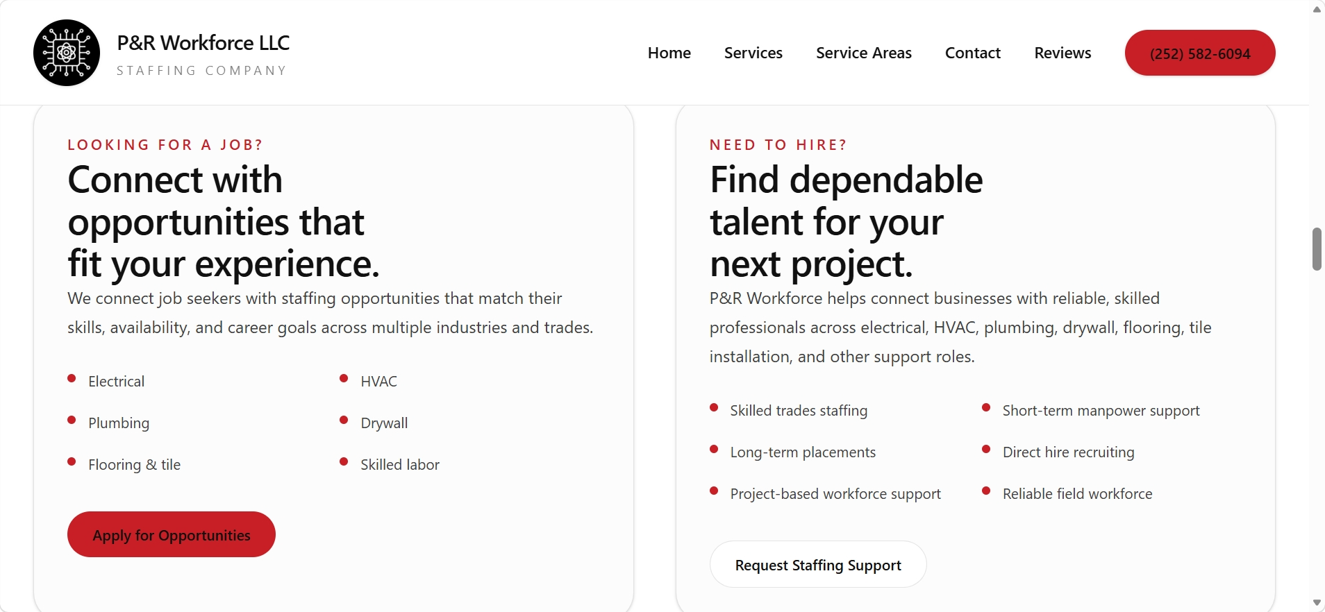Click the bullet beside Skilled trades staffing
This screenshot has height=612, width=1325.
click(714, 407)
